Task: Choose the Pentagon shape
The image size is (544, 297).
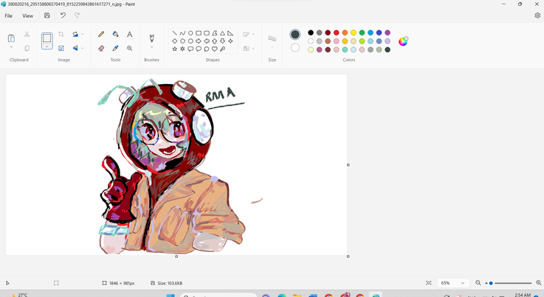Action: (182, 41)
